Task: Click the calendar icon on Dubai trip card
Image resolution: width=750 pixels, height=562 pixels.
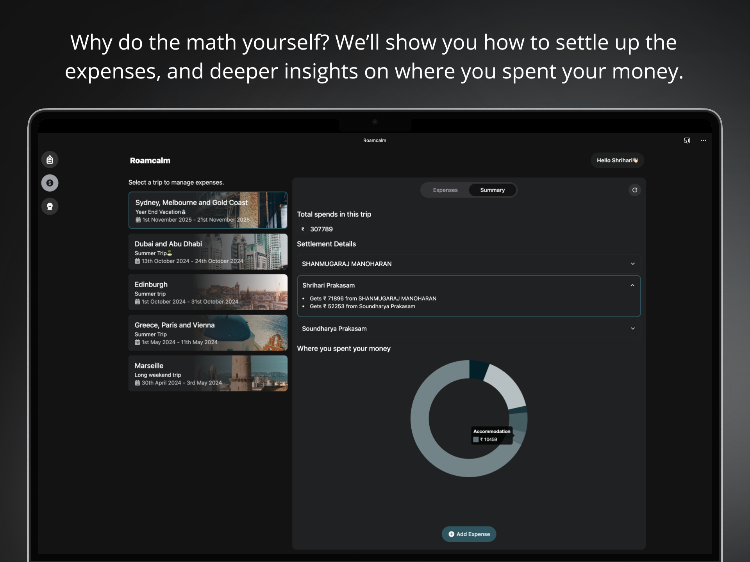Action: point(137,261)
